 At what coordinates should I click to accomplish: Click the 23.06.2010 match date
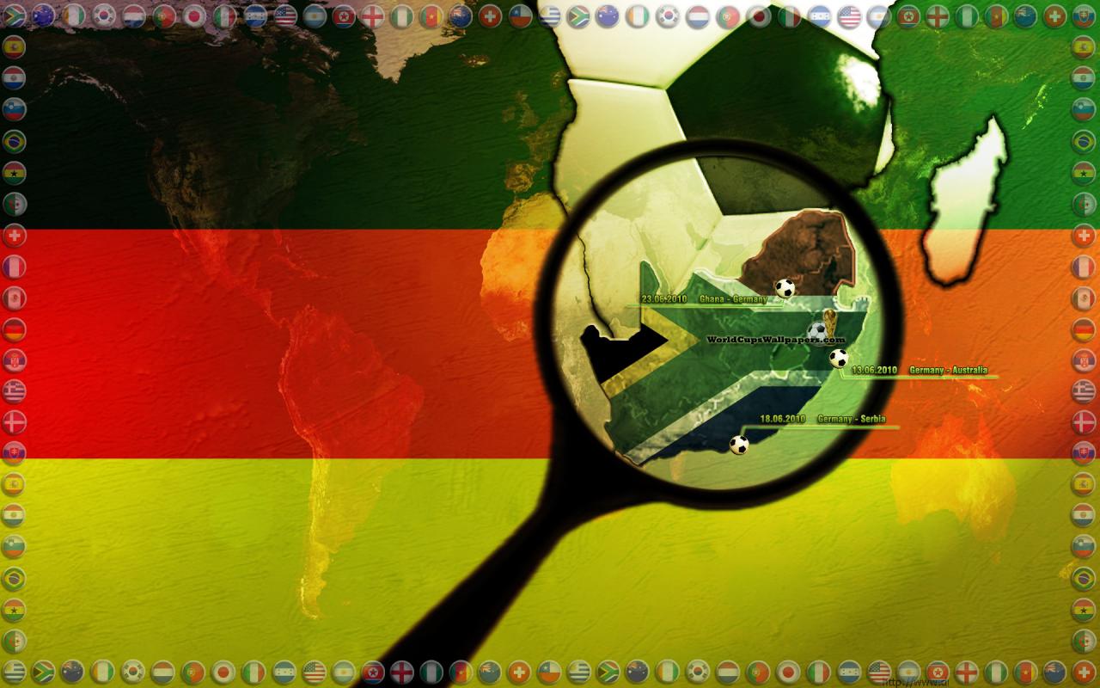(x=663, y=299)
